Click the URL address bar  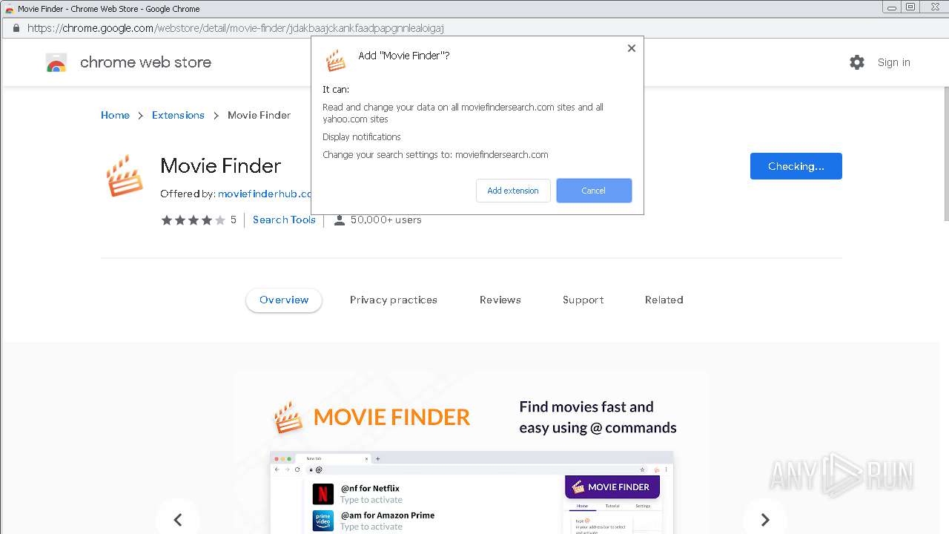pyautogui.click(x=474, y=28)
